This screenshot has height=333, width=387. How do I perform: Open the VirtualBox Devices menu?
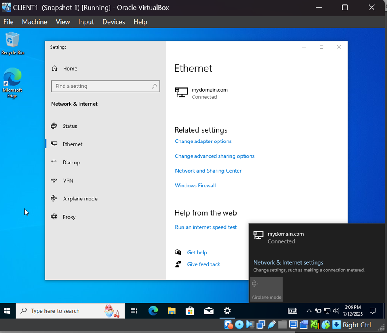pos(114,22)
